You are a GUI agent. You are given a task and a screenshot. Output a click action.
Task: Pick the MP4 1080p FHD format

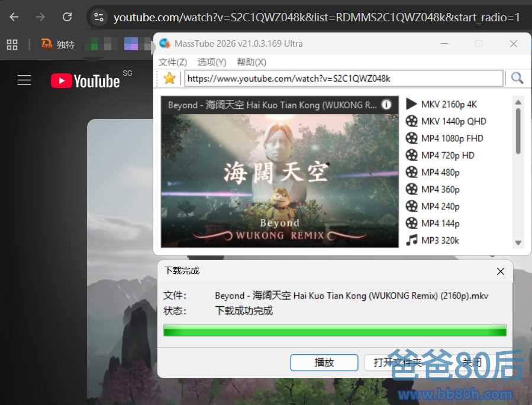pos(452,138)
